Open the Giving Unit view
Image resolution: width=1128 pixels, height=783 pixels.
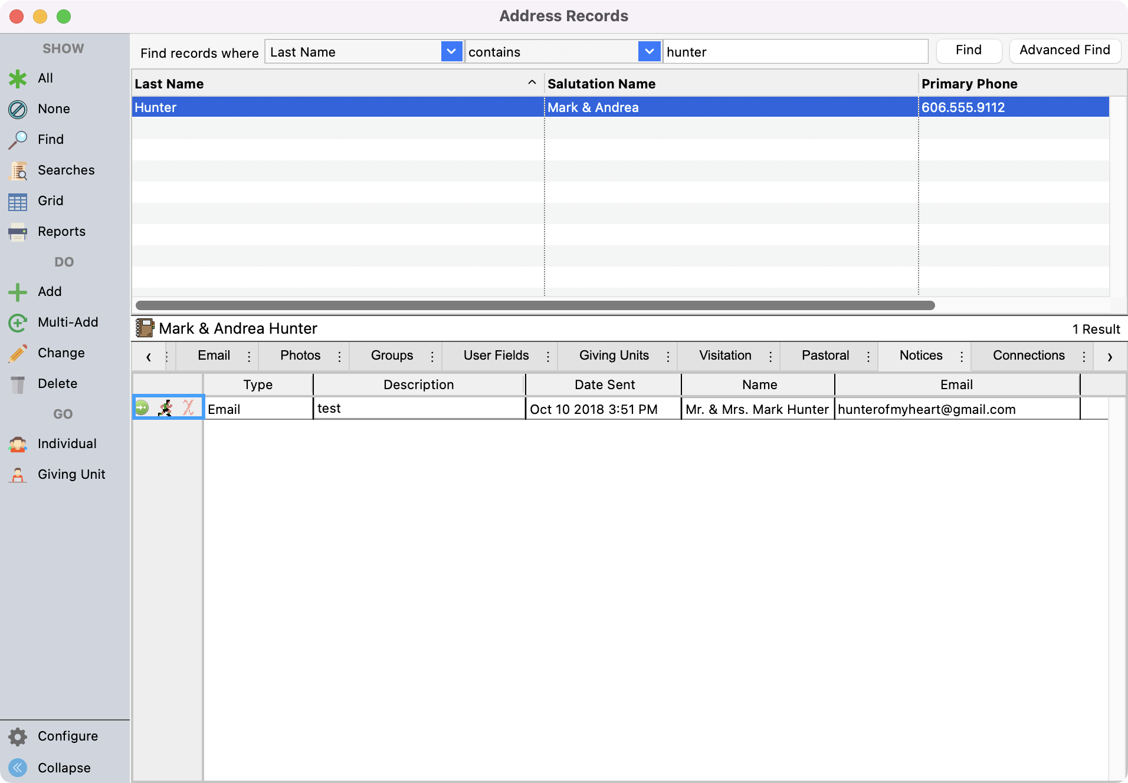pos(18,474)
